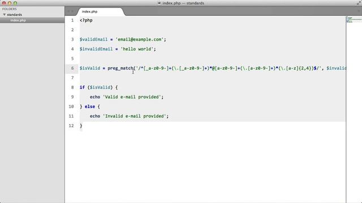Click the 'Invalid e-mail provided' string

point(135,116)
